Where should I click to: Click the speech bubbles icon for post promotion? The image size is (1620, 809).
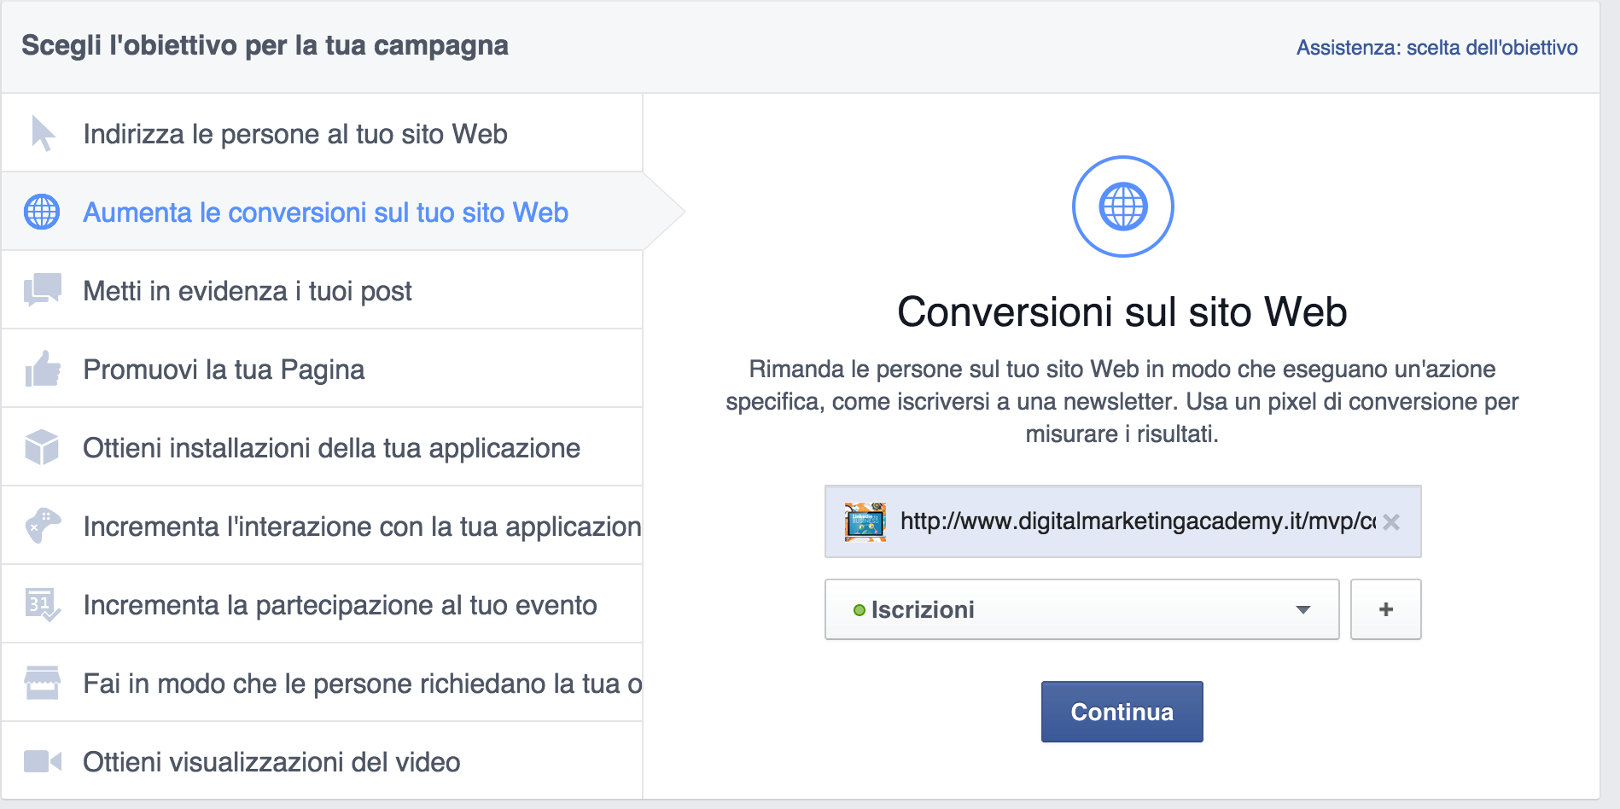(x=43, y=290)
